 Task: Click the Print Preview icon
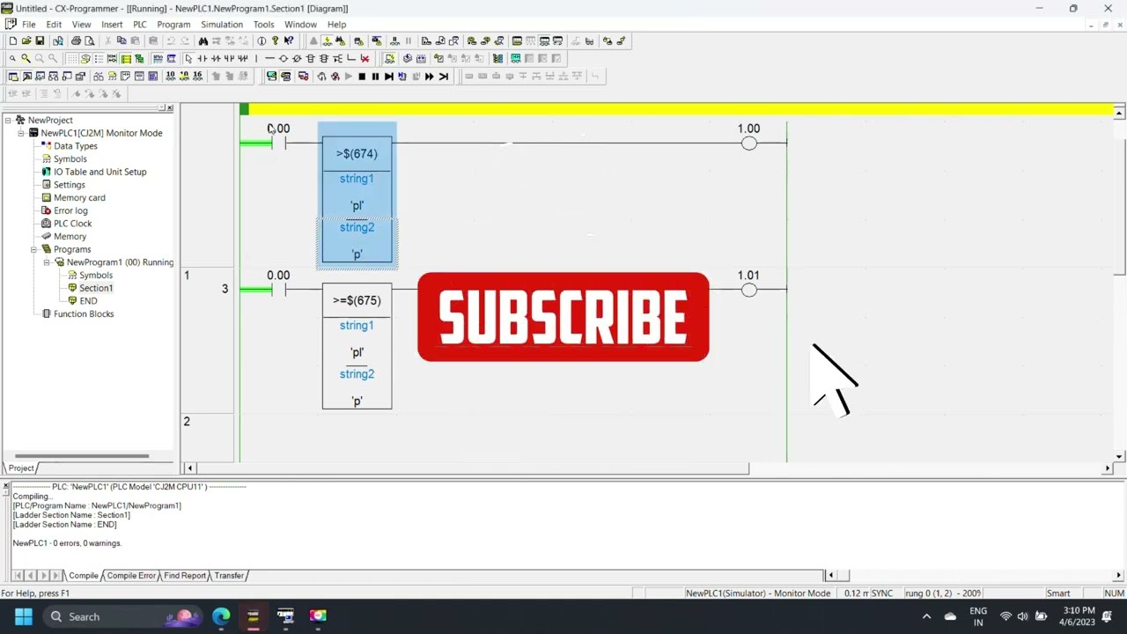point(89,41)
